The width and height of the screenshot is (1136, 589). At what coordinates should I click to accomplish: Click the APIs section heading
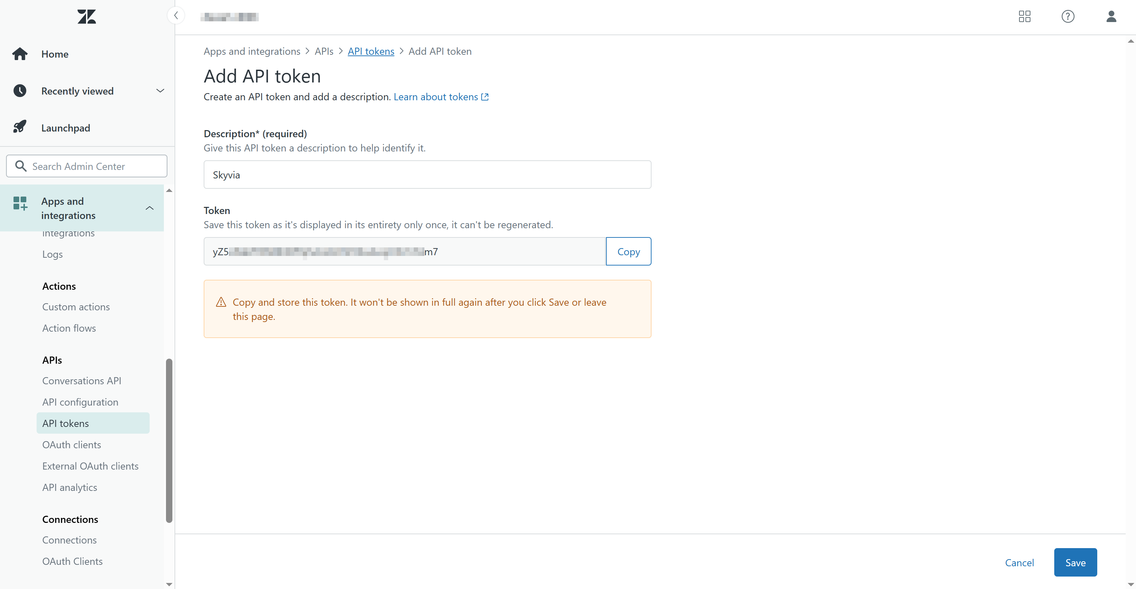pyautogui.click(x=52, y=360)
